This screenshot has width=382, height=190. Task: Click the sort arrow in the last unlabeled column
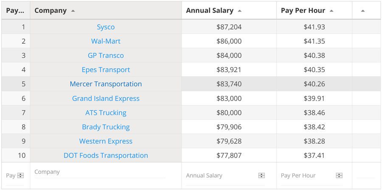tap(363, 11)
